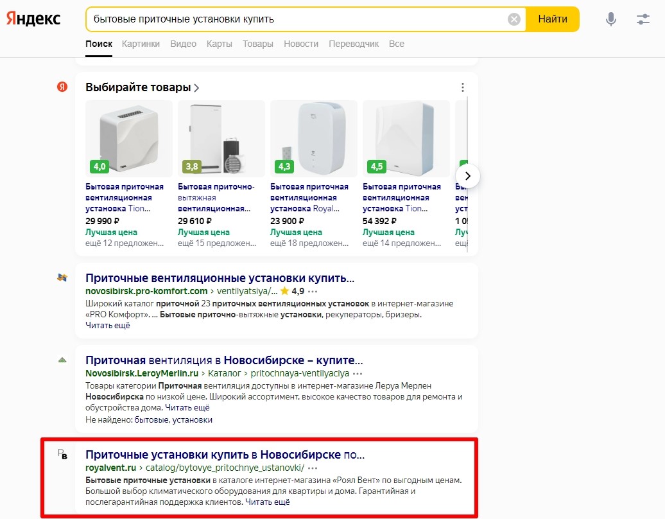Click the royalvent.ru site favicon

point(62,455)
